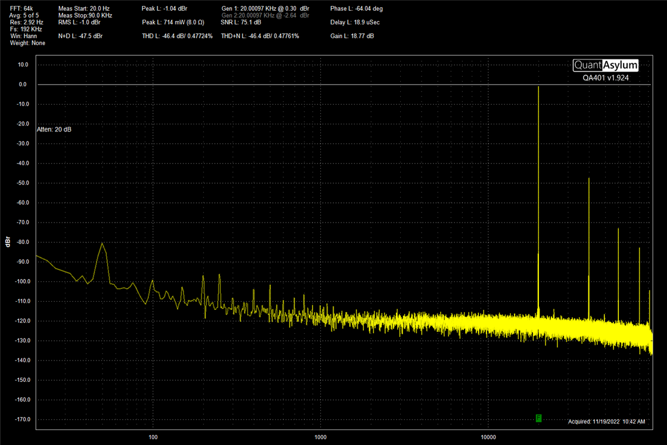
Task: Click the "Acquired: 11/19/2022 10:42 AM" timestamp
Action: point(607,422)
